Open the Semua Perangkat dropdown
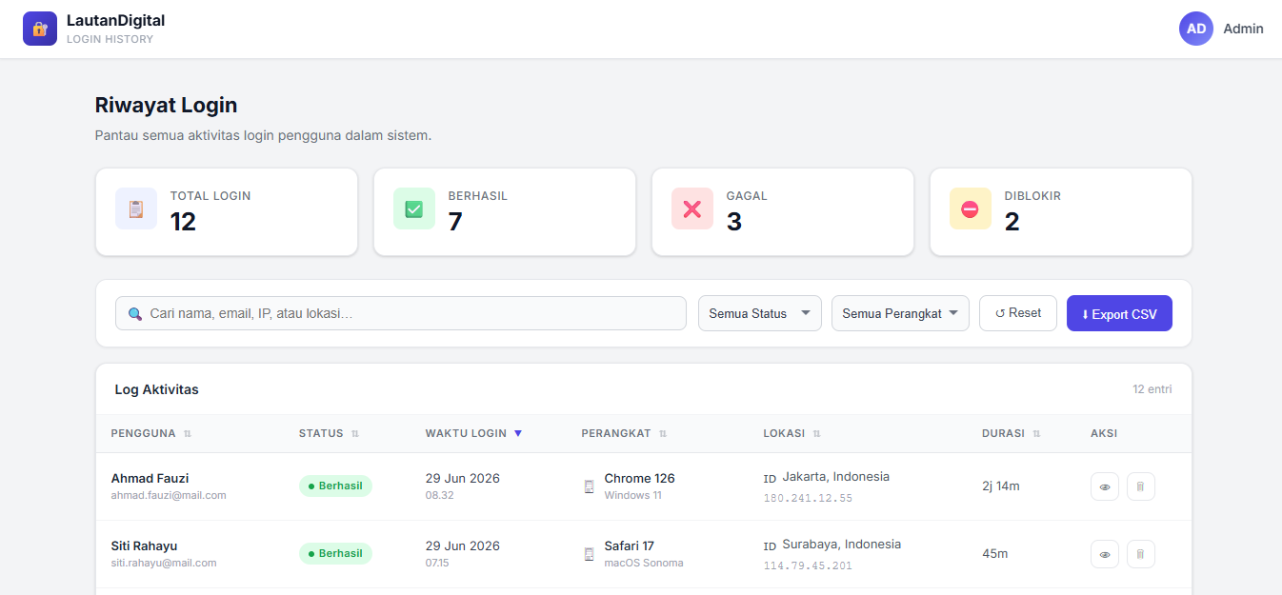 (900, 313)
